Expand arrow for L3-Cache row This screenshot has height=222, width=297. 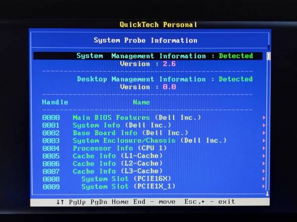pyautogui.click(x=264, y=171)
